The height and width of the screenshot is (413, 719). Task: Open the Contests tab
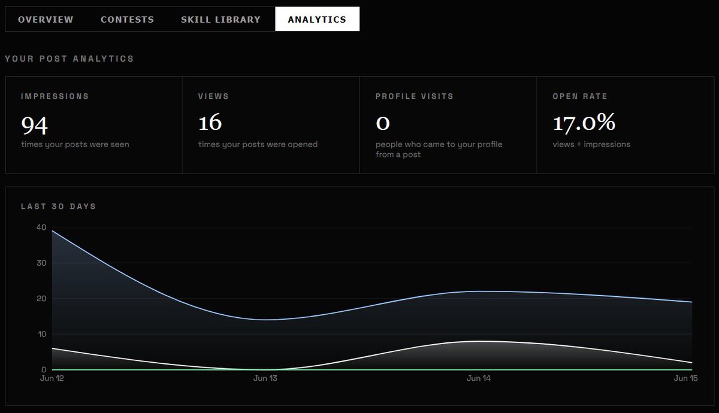click(127, 19)
